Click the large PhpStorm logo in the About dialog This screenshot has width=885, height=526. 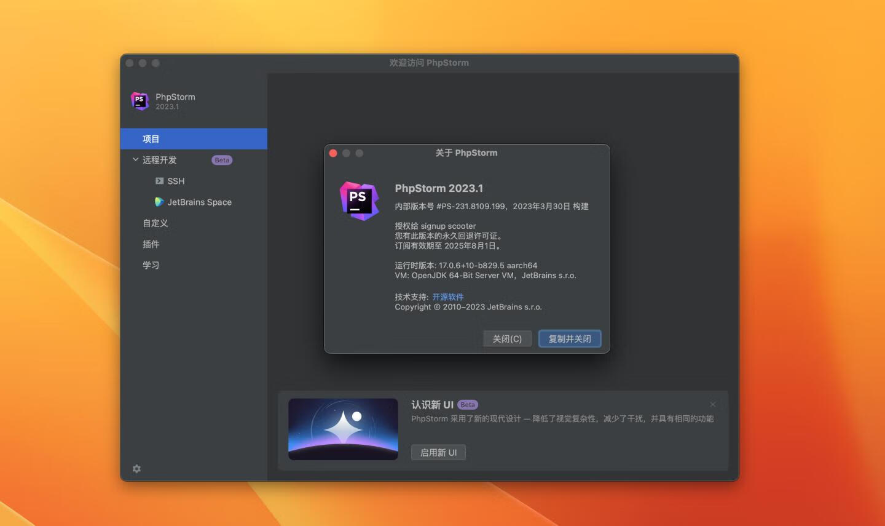coord(359,201)
